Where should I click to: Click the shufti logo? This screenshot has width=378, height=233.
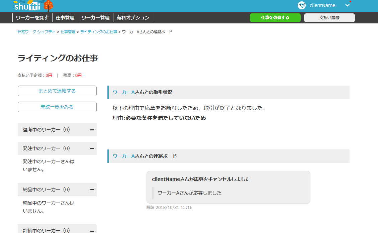click(33, 6)
